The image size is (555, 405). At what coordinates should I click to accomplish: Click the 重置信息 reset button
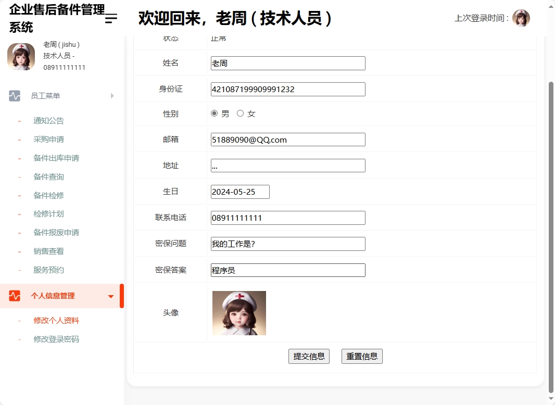[x=362, y=356]
